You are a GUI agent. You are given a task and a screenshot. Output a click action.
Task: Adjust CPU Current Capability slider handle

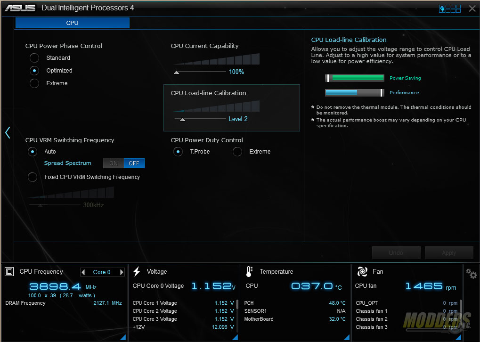click(x=176, y=72)
